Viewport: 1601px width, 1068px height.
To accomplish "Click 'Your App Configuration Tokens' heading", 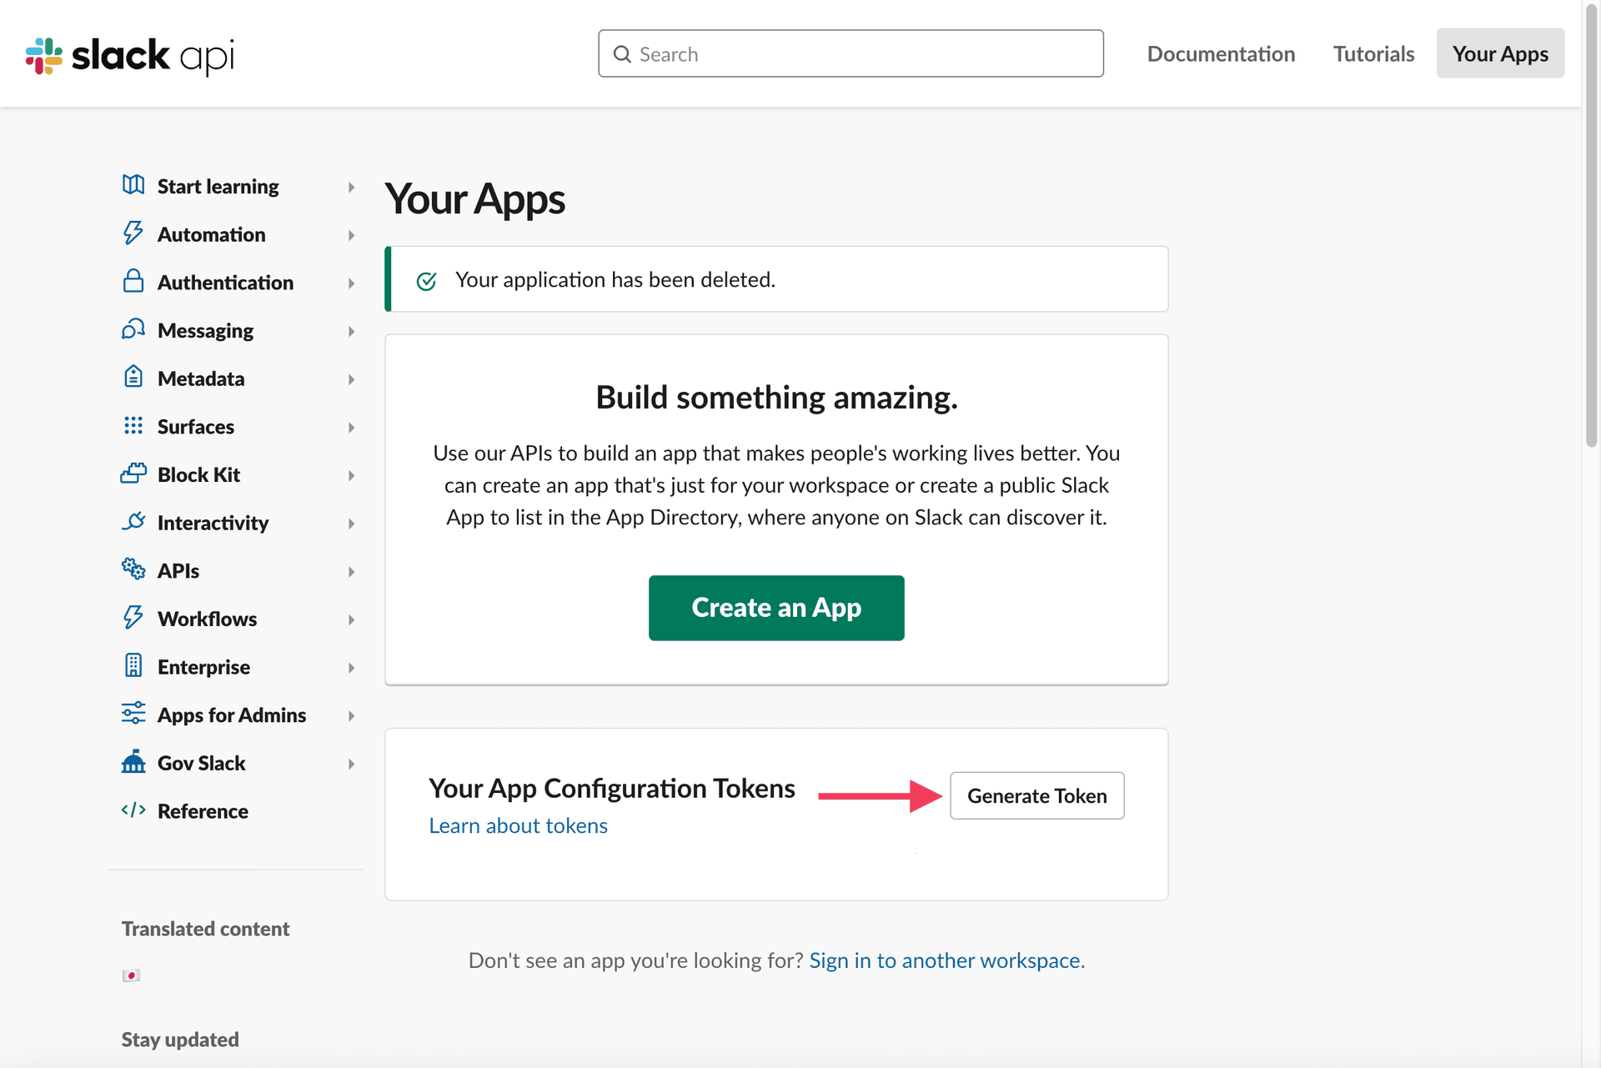I will pos(612,788).
